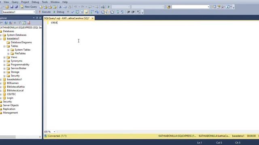
Task: Parse the query with the checkmark icon
Action: coord(72,12)
